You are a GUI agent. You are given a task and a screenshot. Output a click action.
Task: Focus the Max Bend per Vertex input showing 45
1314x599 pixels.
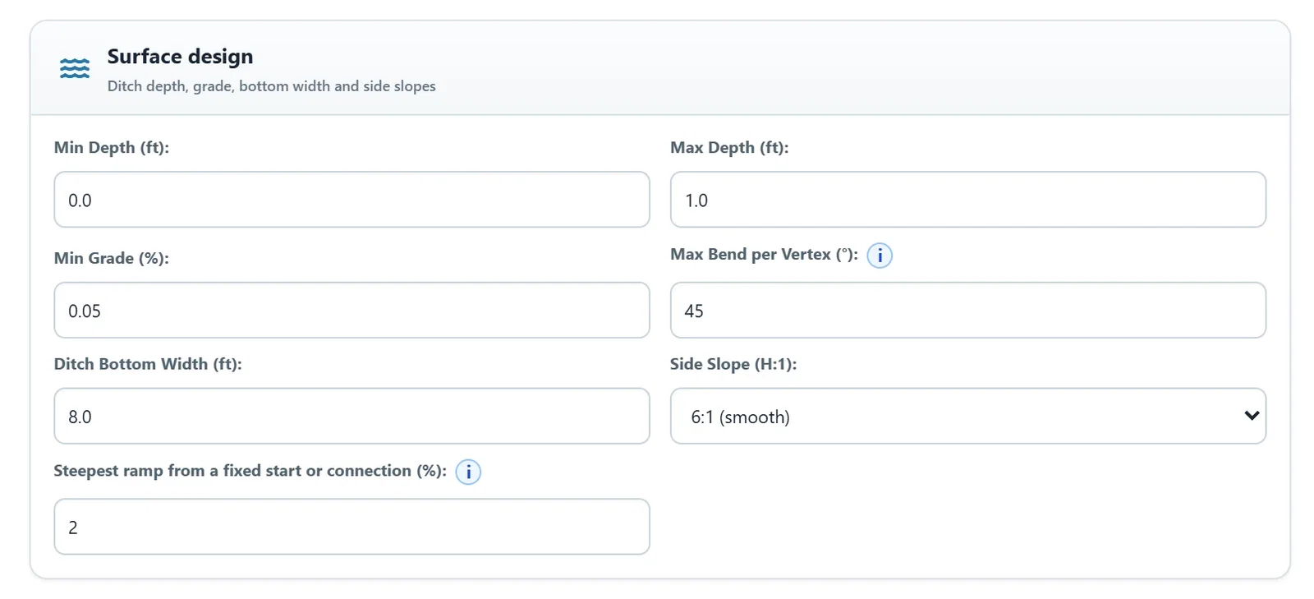click(x=967, y=310)
